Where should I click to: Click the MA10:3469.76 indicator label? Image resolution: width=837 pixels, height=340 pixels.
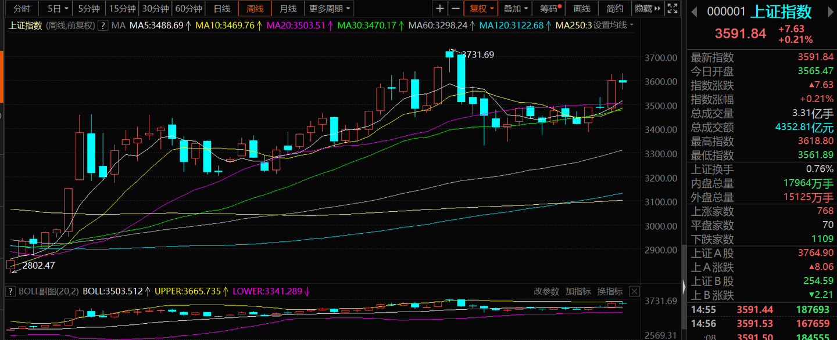228,26
